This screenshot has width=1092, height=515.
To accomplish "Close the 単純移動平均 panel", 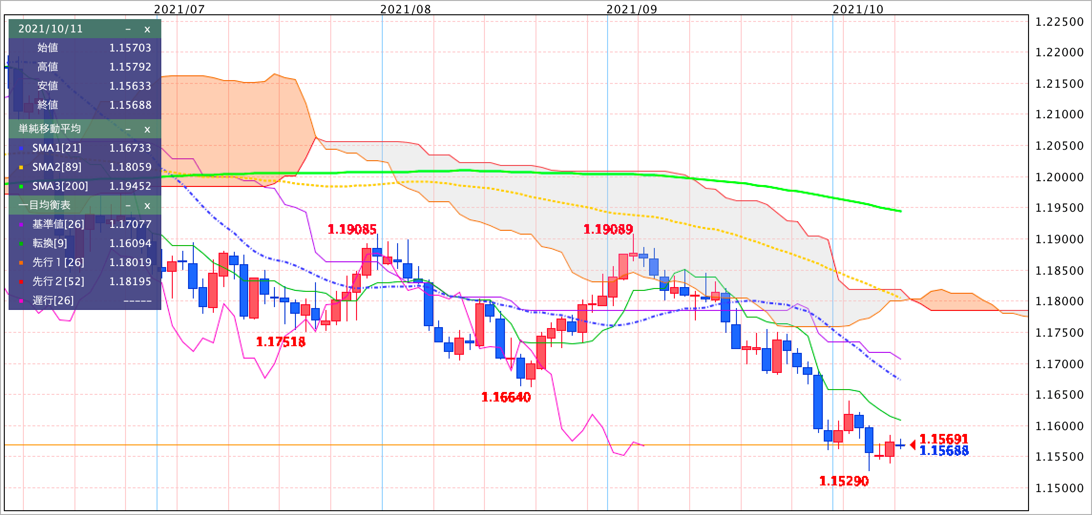I will click(147, 129).
